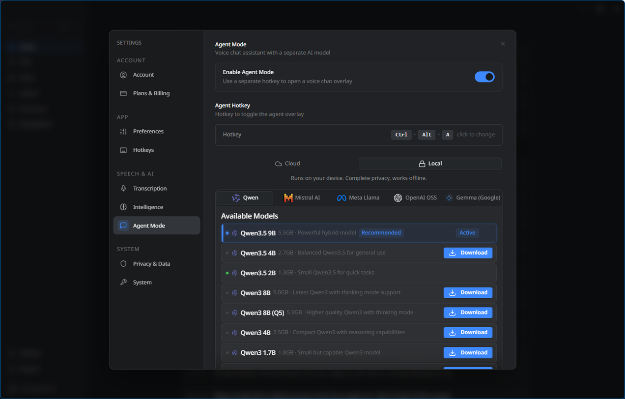Click the Plans & Billing card icon
625x399 pixels.
(x=123, y=93)
